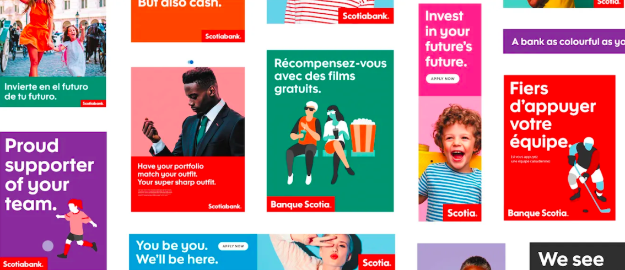Select the man in suit photo
Image resolution: width=625 pixels, height=270 pixels.
(x=188, y=112)
